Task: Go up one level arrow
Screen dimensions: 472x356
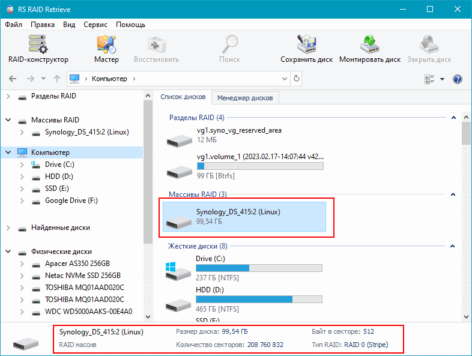Action: pyautogui.click(x=57, y=79)
